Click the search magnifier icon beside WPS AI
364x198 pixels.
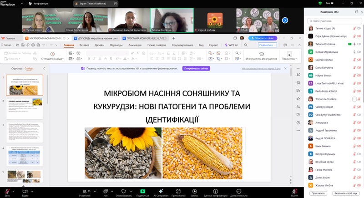246,45
